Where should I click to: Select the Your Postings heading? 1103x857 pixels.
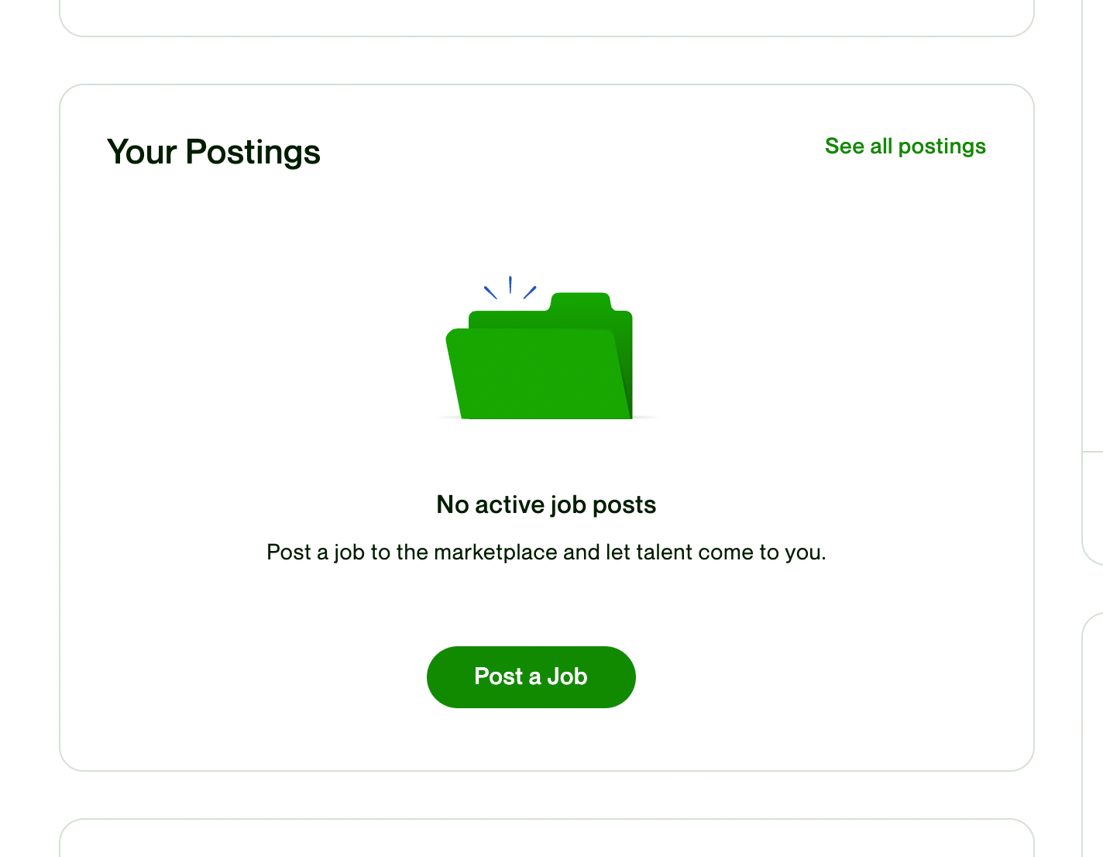click(x=214, y=152)
